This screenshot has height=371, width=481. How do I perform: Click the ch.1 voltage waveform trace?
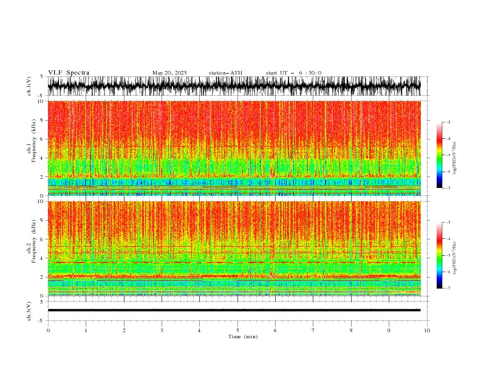234,86
